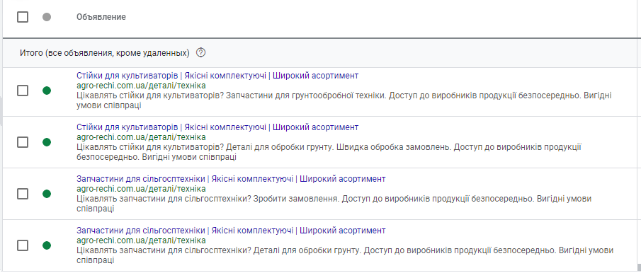
Task: Click description containing Швидка обробка замовлень
Action: 329,152
